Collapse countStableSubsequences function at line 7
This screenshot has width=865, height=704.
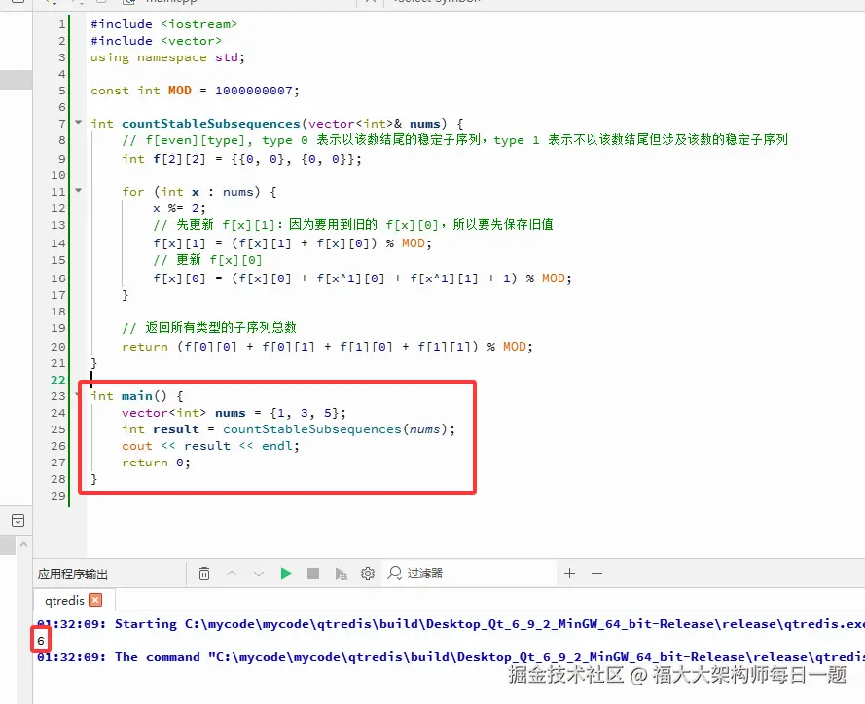pyautogui.click(x=79, y=122)
